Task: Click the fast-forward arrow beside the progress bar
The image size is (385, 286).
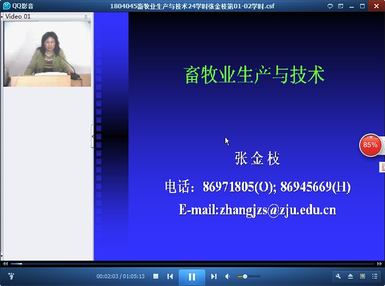Action: [x=379, y=264]
